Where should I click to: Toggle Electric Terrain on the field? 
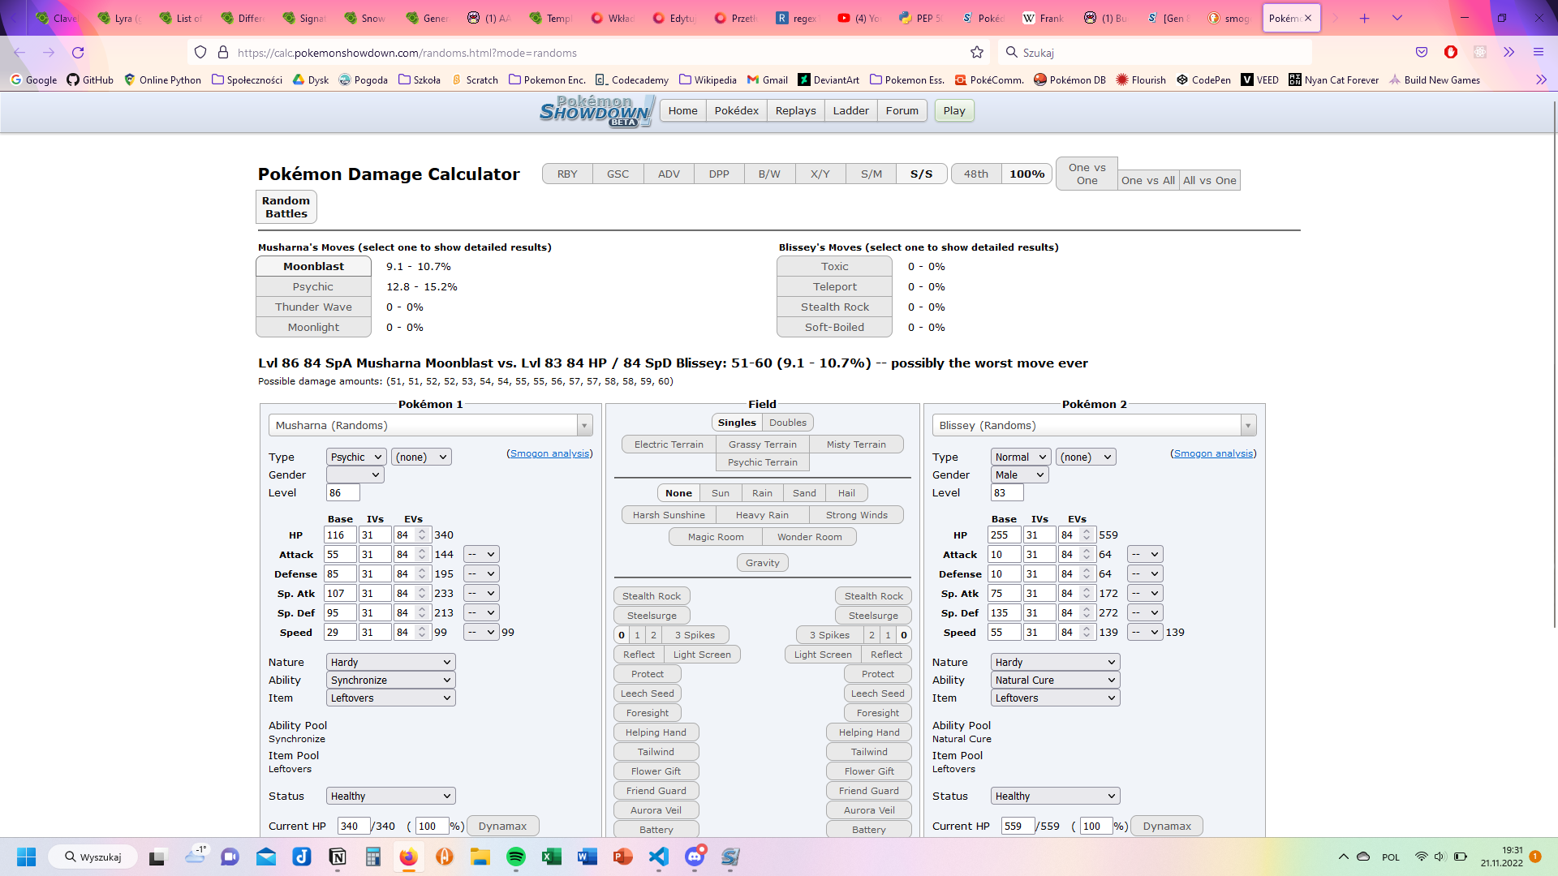(x=669, y=444)
